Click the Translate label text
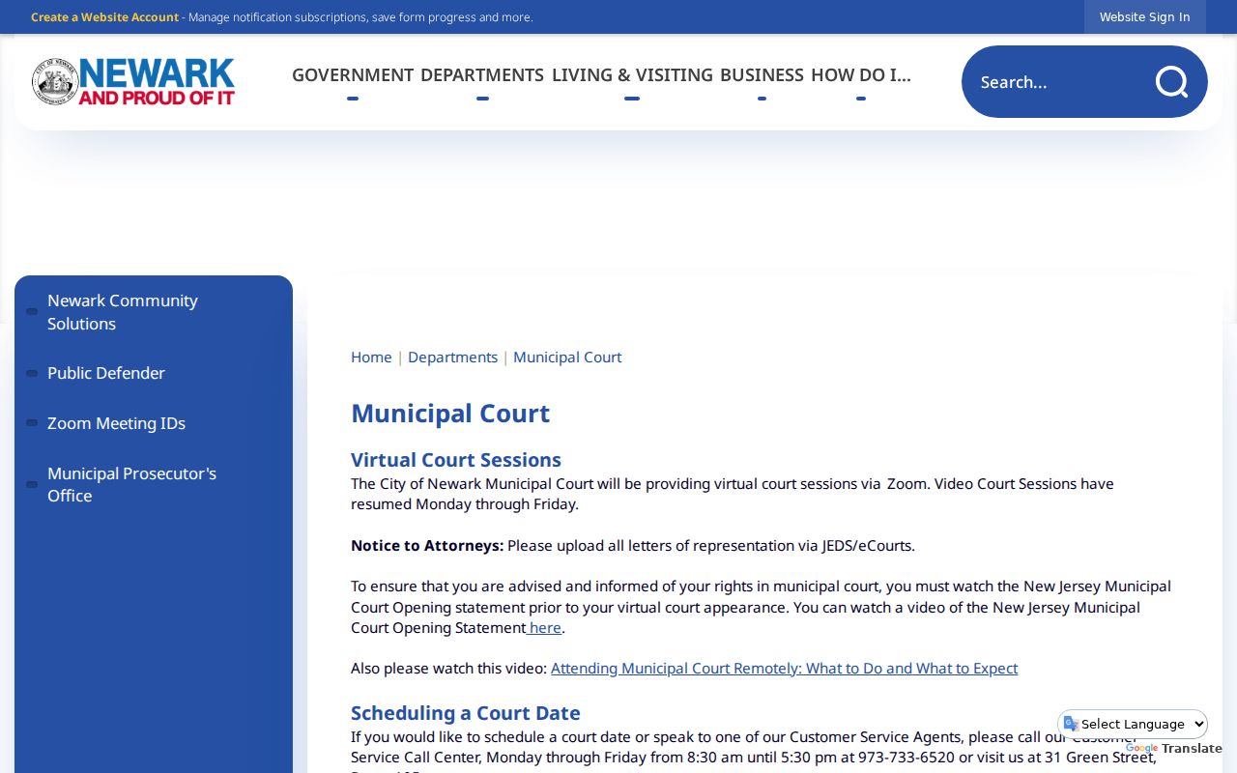Viewport: 1237px width, 773px height. click(1192, 749)
